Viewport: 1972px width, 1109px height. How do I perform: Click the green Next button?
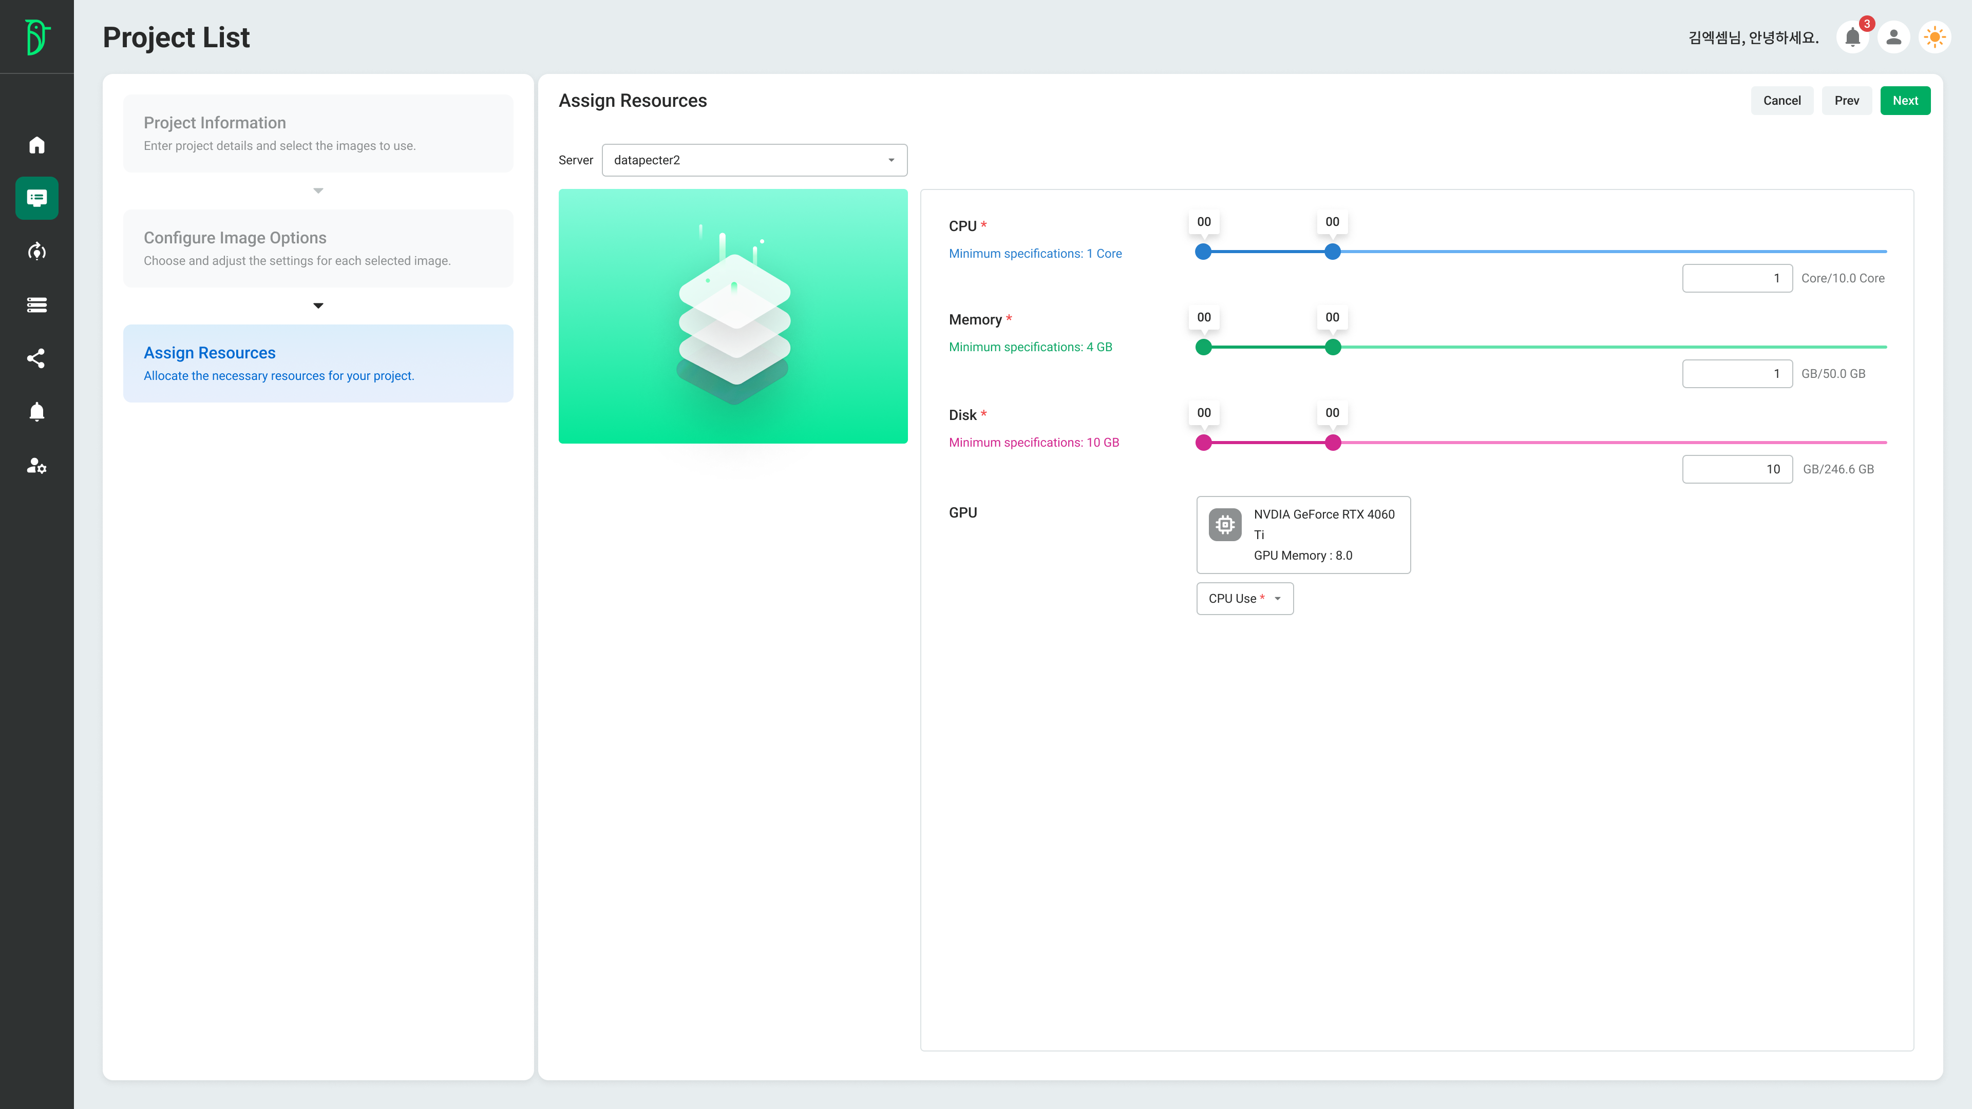point(1905,100)
